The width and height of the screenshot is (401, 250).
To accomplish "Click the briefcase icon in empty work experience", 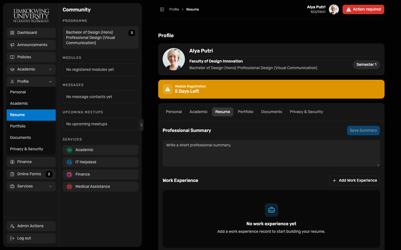I will [272, 210].
